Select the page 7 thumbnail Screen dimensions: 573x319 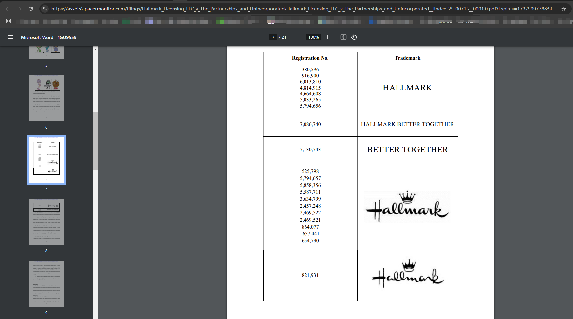coord(46,160)
